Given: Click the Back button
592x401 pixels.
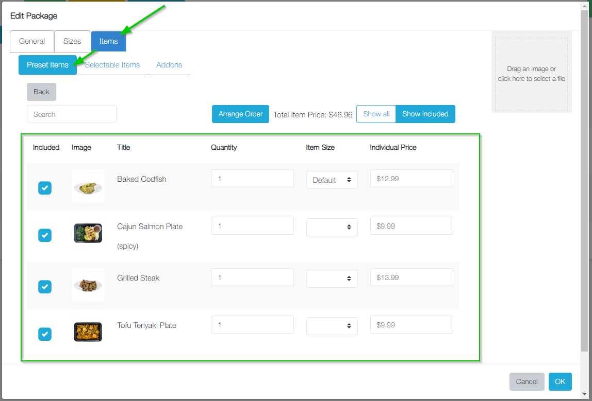Looking at the screenshot, I should tap(41, 92).
